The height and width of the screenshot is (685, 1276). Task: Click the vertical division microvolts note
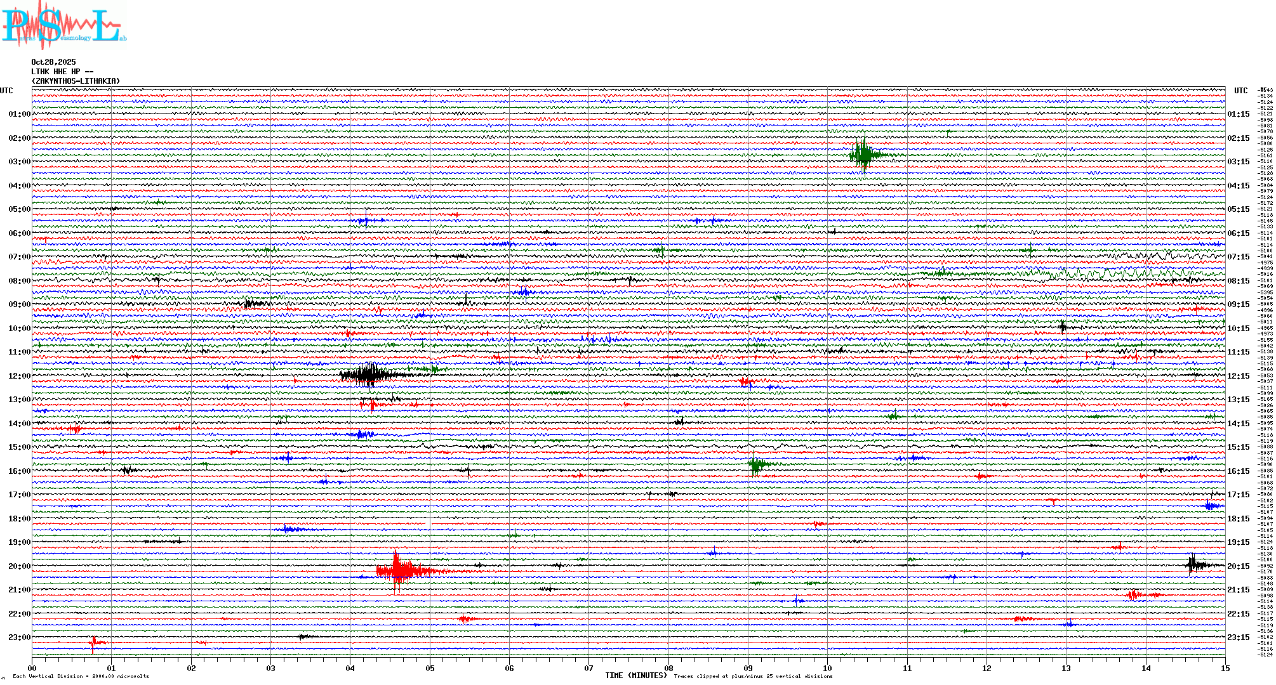pos(81,676)
